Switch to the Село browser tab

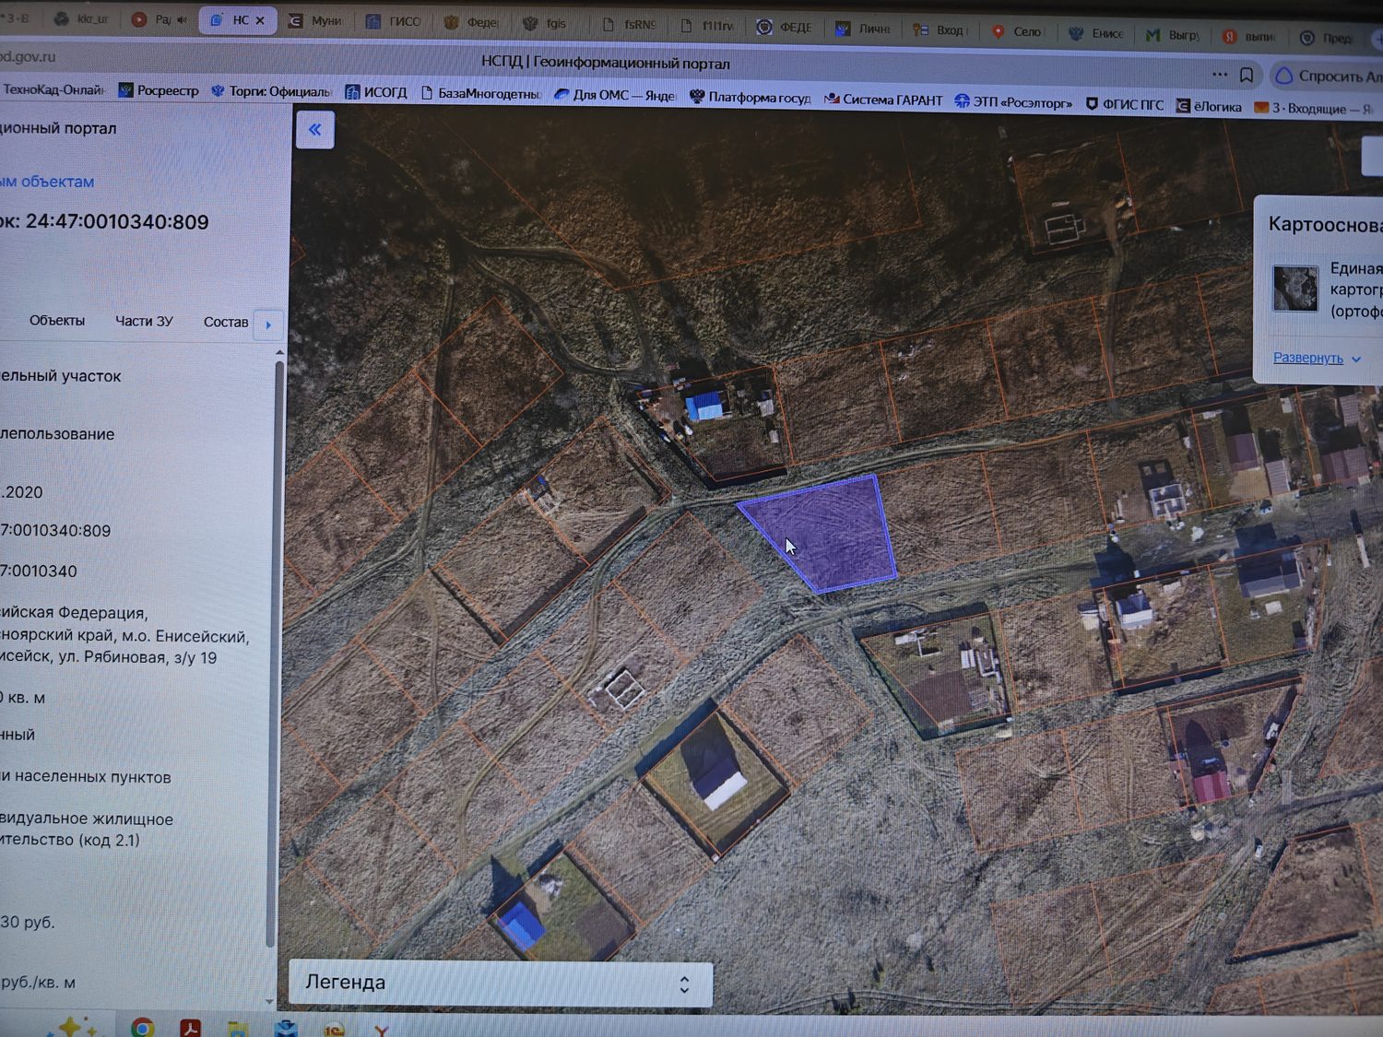pyautogui.click(x=1018, y=31)
